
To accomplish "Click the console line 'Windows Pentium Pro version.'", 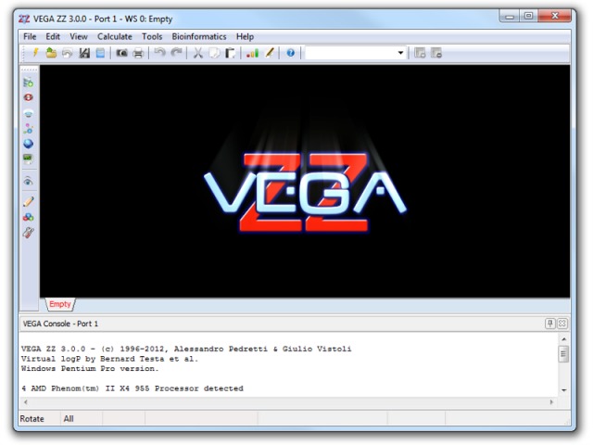I will [x=90, y=369].
